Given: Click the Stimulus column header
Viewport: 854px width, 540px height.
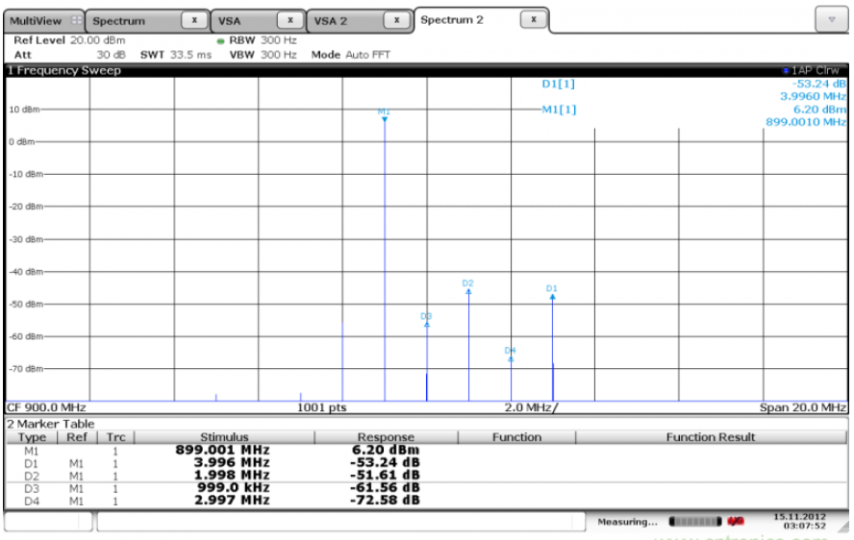Looking at the screenshot, I should pyautogui.click(x=224, y=437).
